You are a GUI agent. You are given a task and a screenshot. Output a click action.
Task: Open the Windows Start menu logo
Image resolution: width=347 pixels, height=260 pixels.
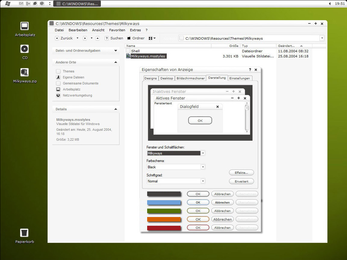click(x=8, y=4)
